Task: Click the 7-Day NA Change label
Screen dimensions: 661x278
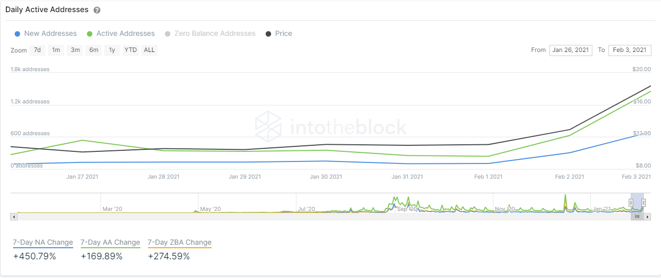Action: (x=43, y=243)
